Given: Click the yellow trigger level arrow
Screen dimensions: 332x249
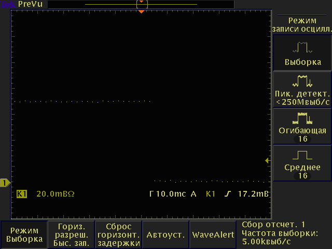Looking at the screenshot, I should pos(267,161).
